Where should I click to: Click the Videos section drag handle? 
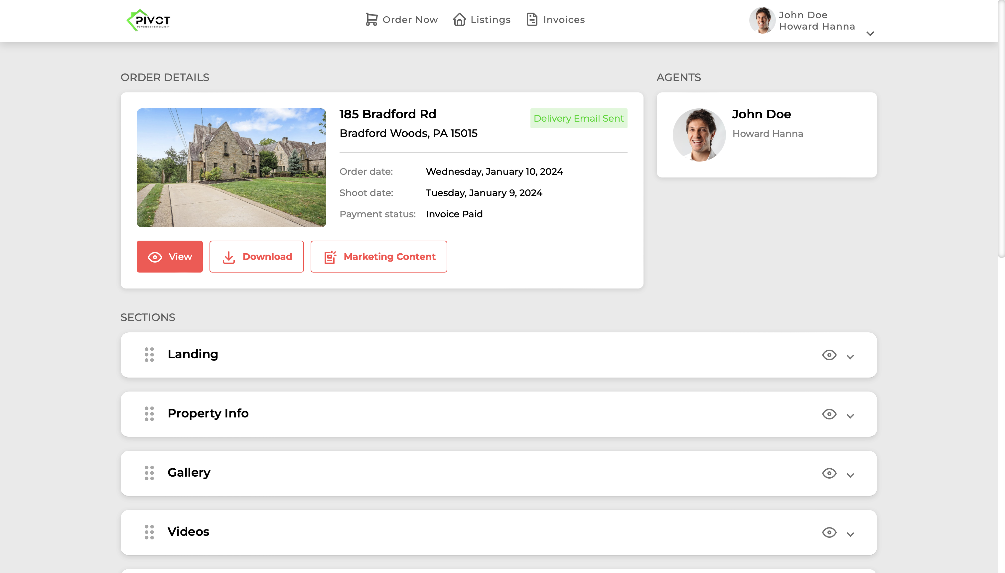tap(149, 532)
